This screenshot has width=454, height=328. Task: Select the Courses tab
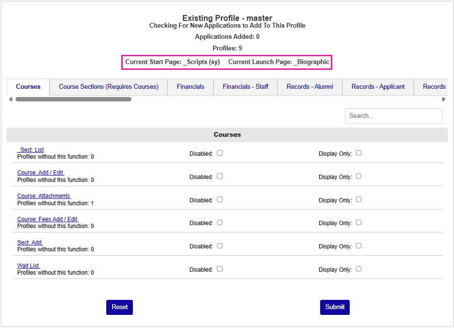[28, 87]
